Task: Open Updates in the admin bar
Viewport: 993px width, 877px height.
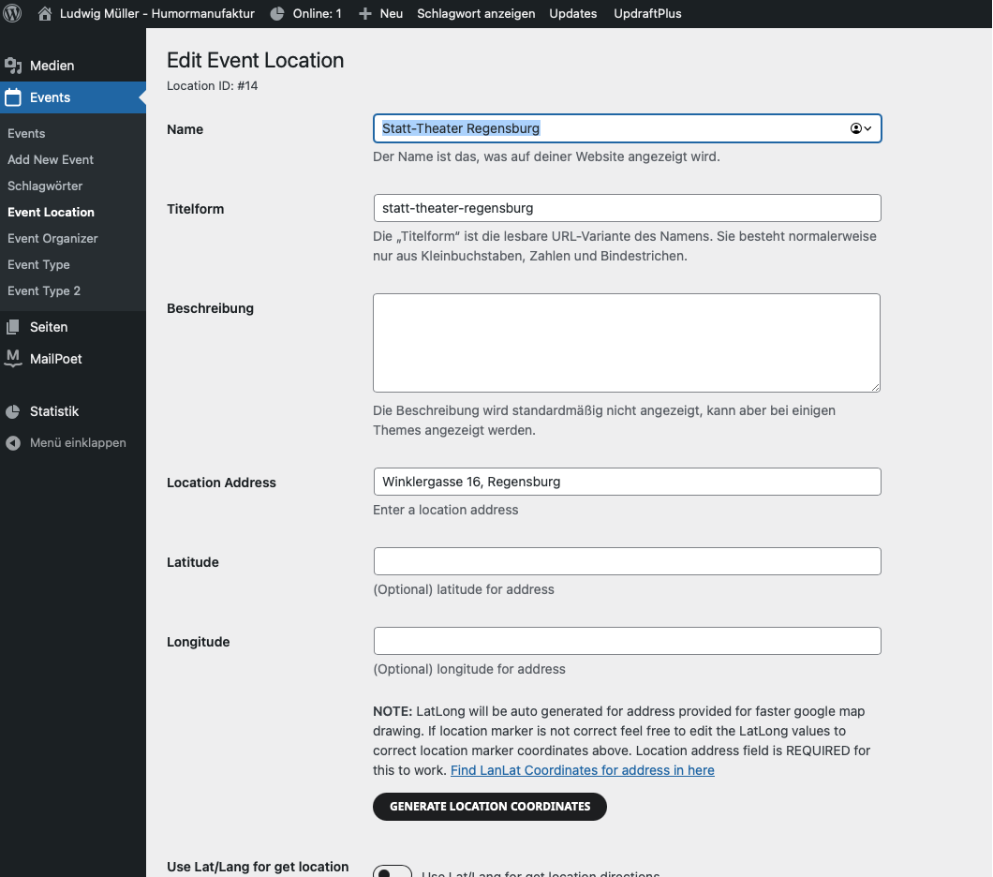Action: tap(573, 13)
